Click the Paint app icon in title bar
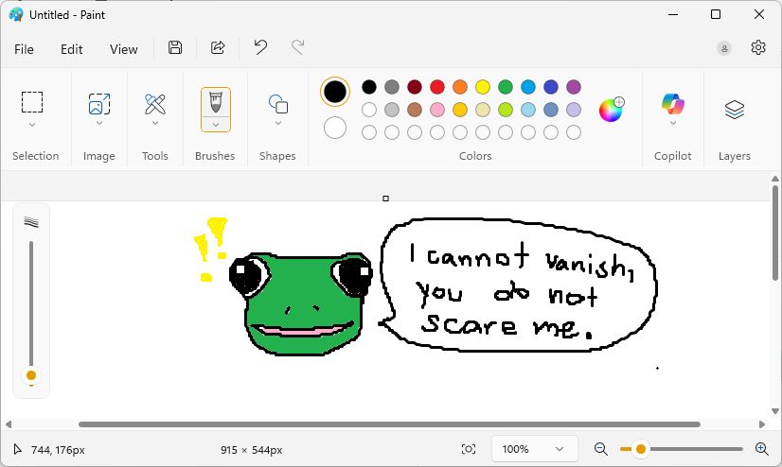782x467 pixels. 16,14
